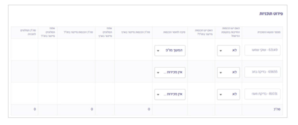Screen dimensions: 298x125
Task: Click the zero total under 'הכנסות מייצור בארץ'
Action: (x=149, y=109)
